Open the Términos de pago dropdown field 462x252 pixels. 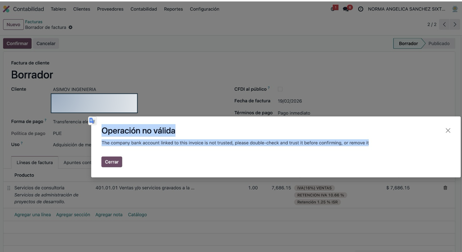[x=294, y=113]
